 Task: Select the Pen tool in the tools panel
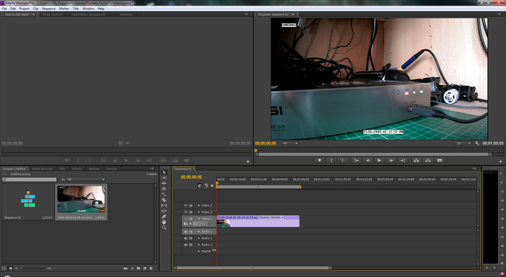coord(164,217)
